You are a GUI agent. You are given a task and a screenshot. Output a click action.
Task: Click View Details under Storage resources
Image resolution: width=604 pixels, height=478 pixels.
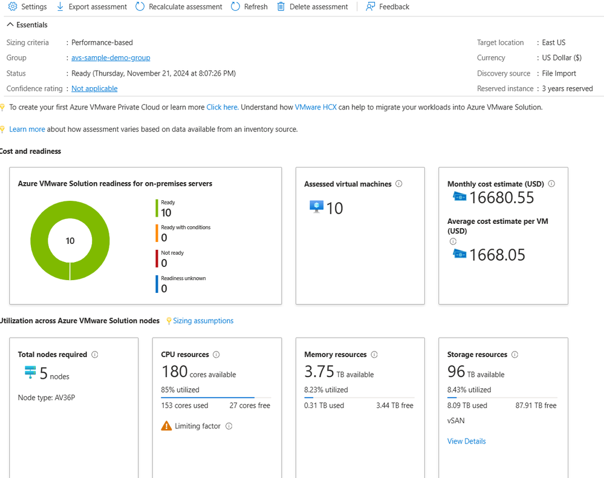(467, 441)
